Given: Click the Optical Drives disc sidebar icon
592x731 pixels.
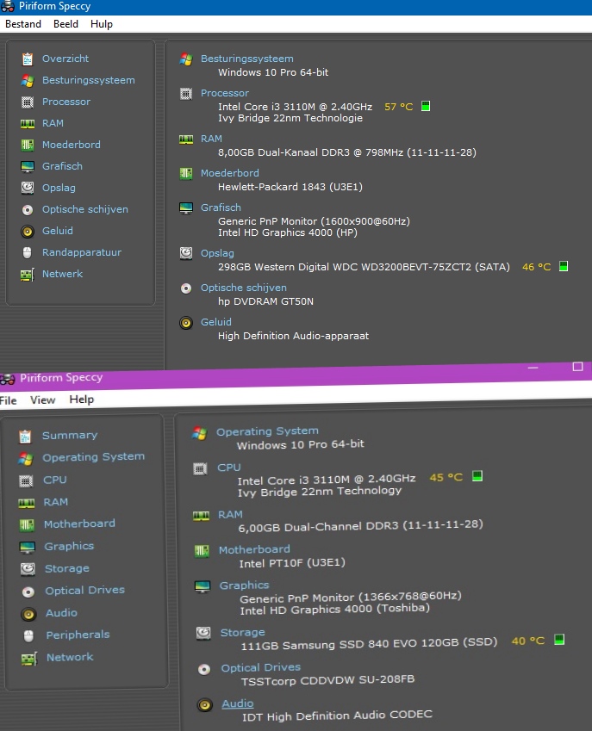Looking at the screenshot, I should coord(28,592).
